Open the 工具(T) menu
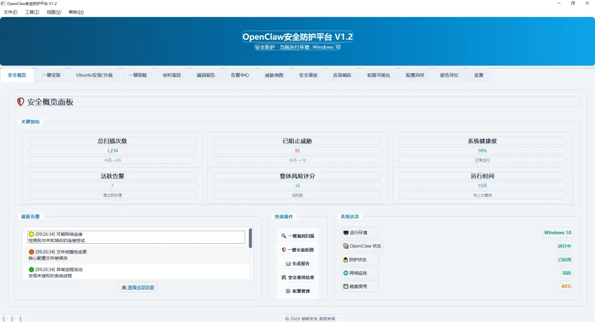595x322 pixels. tap(33, 12)
